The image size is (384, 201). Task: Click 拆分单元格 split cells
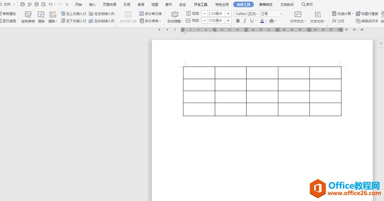[x=151, y=14]
